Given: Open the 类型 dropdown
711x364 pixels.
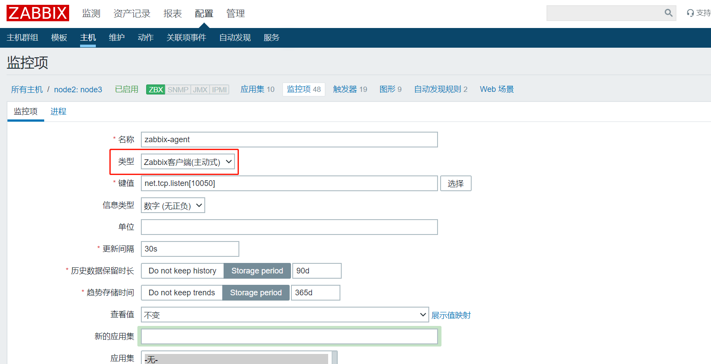Looking at the screenshot, I should point(188,161).
